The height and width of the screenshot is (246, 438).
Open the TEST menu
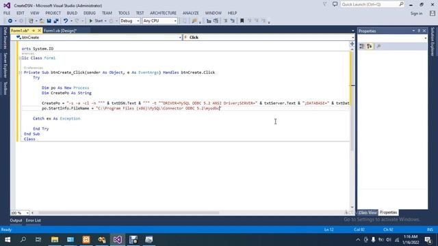[x=140, y=13]
